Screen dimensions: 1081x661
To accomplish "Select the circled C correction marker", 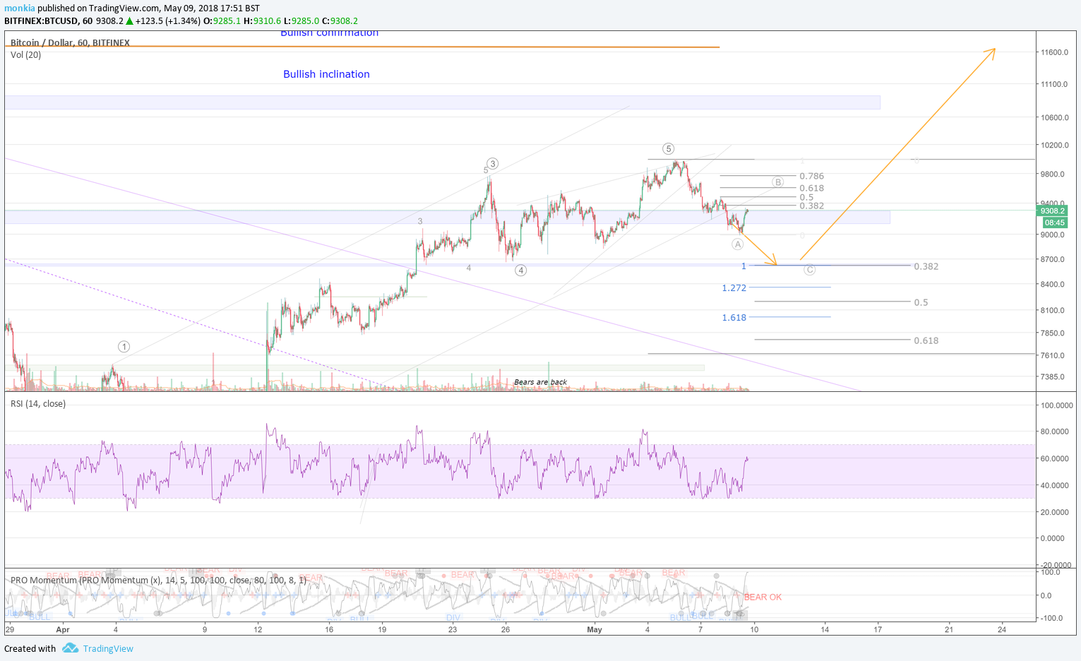I will [809, 270].
